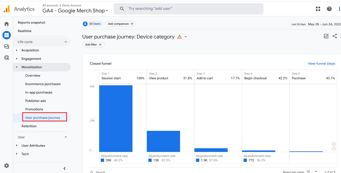Open the Google apps grid launcher

tap(318, 9)
